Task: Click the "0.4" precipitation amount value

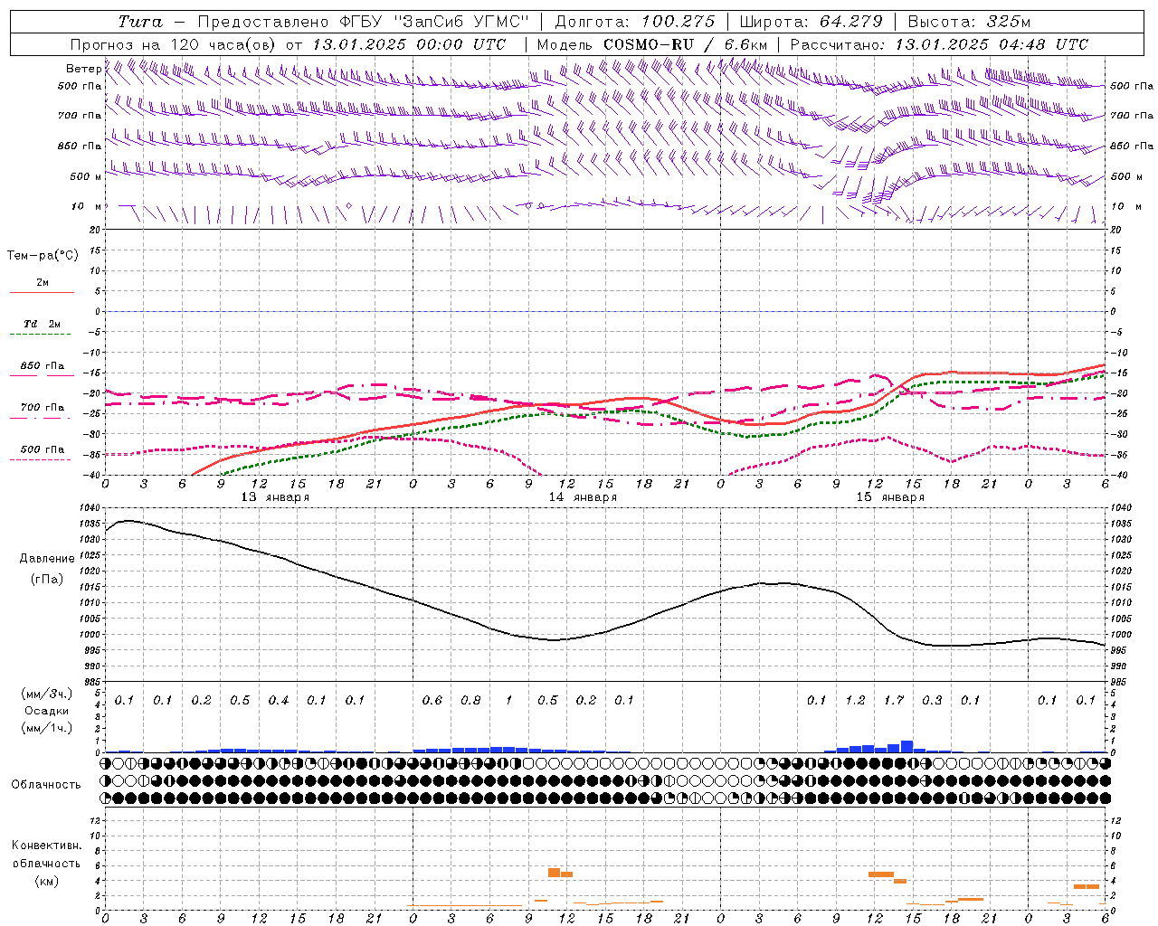Action: tap(279, 700)
